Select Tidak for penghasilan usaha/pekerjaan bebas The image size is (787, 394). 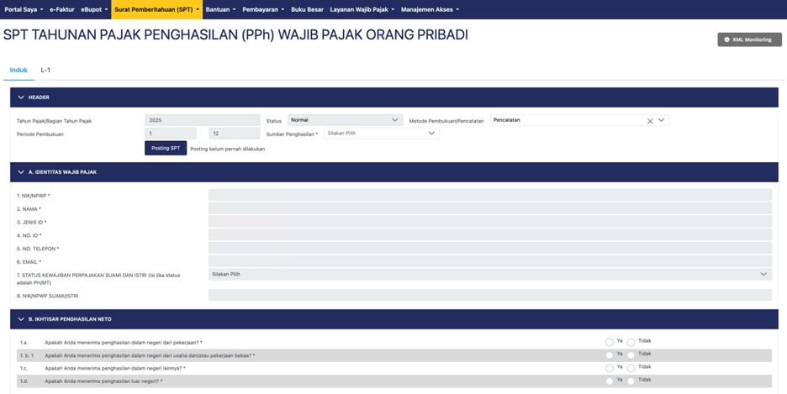[631, 356]
